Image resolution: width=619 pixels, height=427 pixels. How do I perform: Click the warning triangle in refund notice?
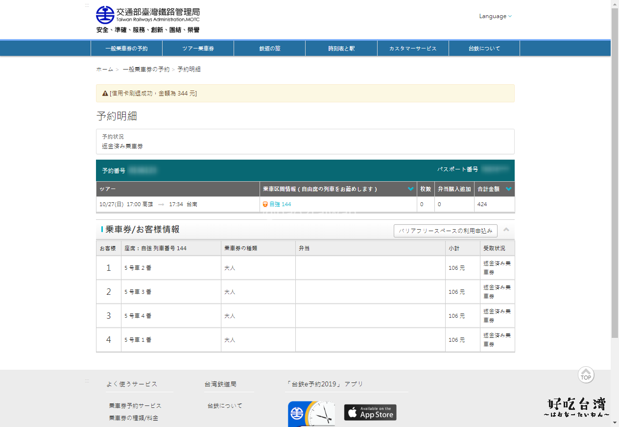(105, 93)
